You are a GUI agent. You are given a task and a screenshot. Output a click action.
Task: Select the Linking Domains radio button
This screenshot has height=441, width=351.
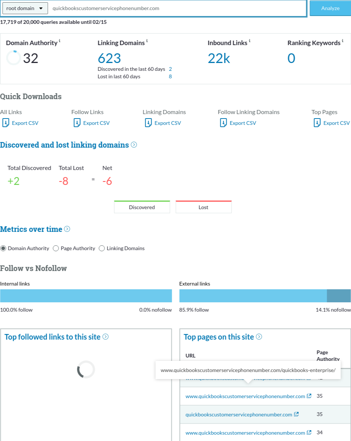pos(102,248)
